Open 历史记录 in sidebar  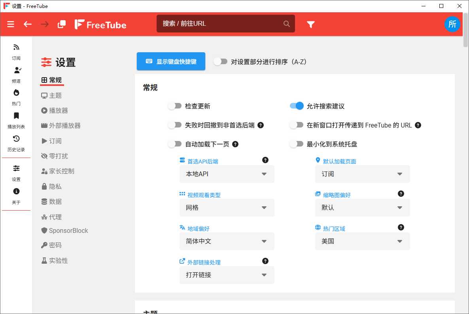pos(16,143)
